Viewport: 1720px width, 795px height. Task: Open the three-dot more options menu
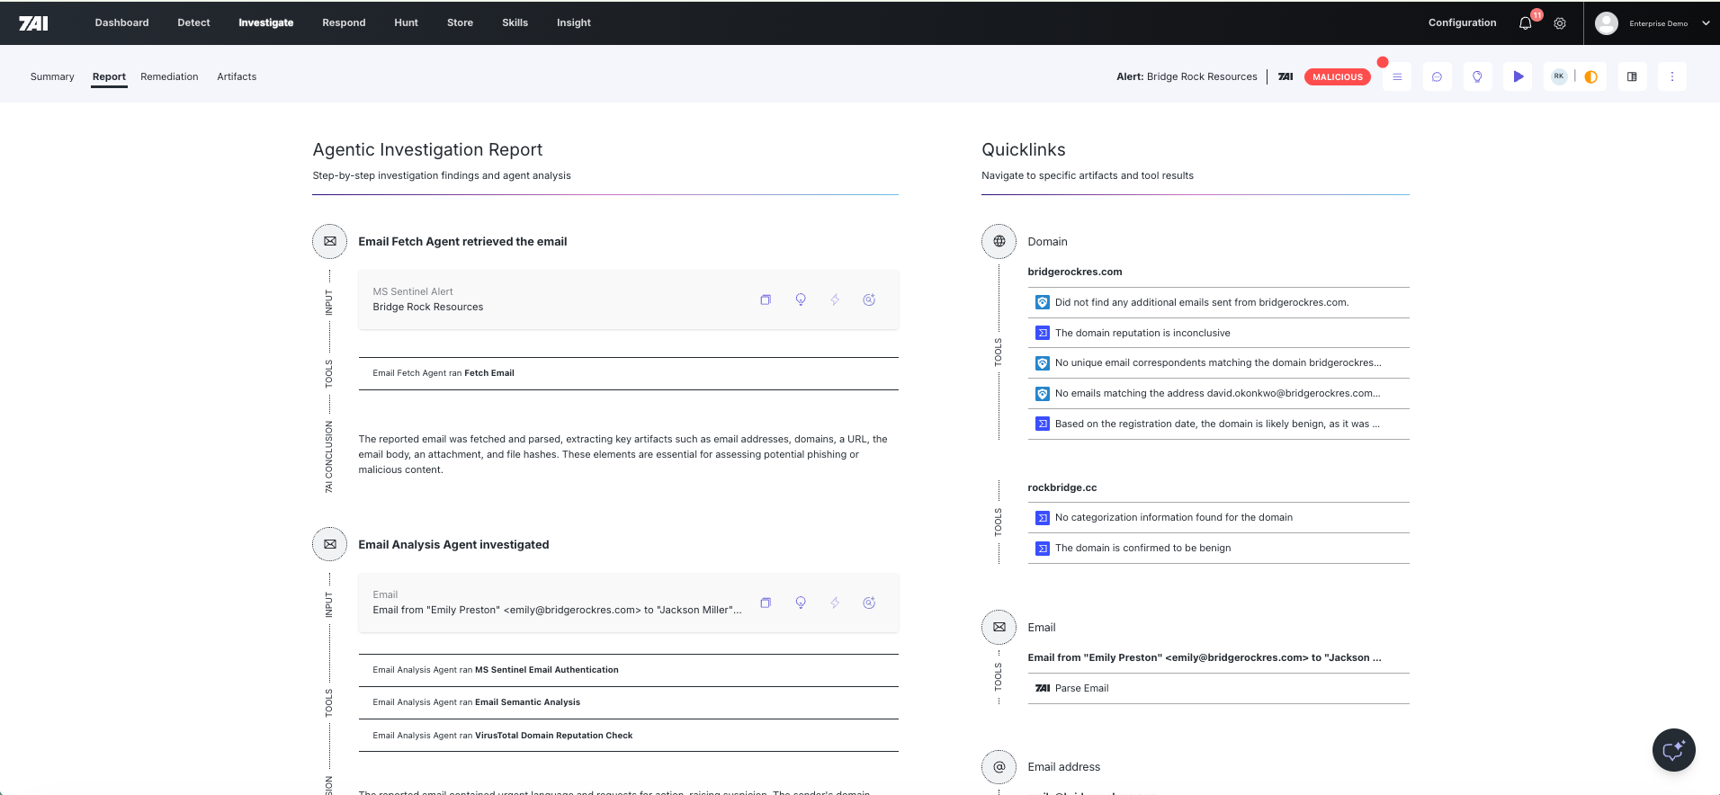point(1672,76)
